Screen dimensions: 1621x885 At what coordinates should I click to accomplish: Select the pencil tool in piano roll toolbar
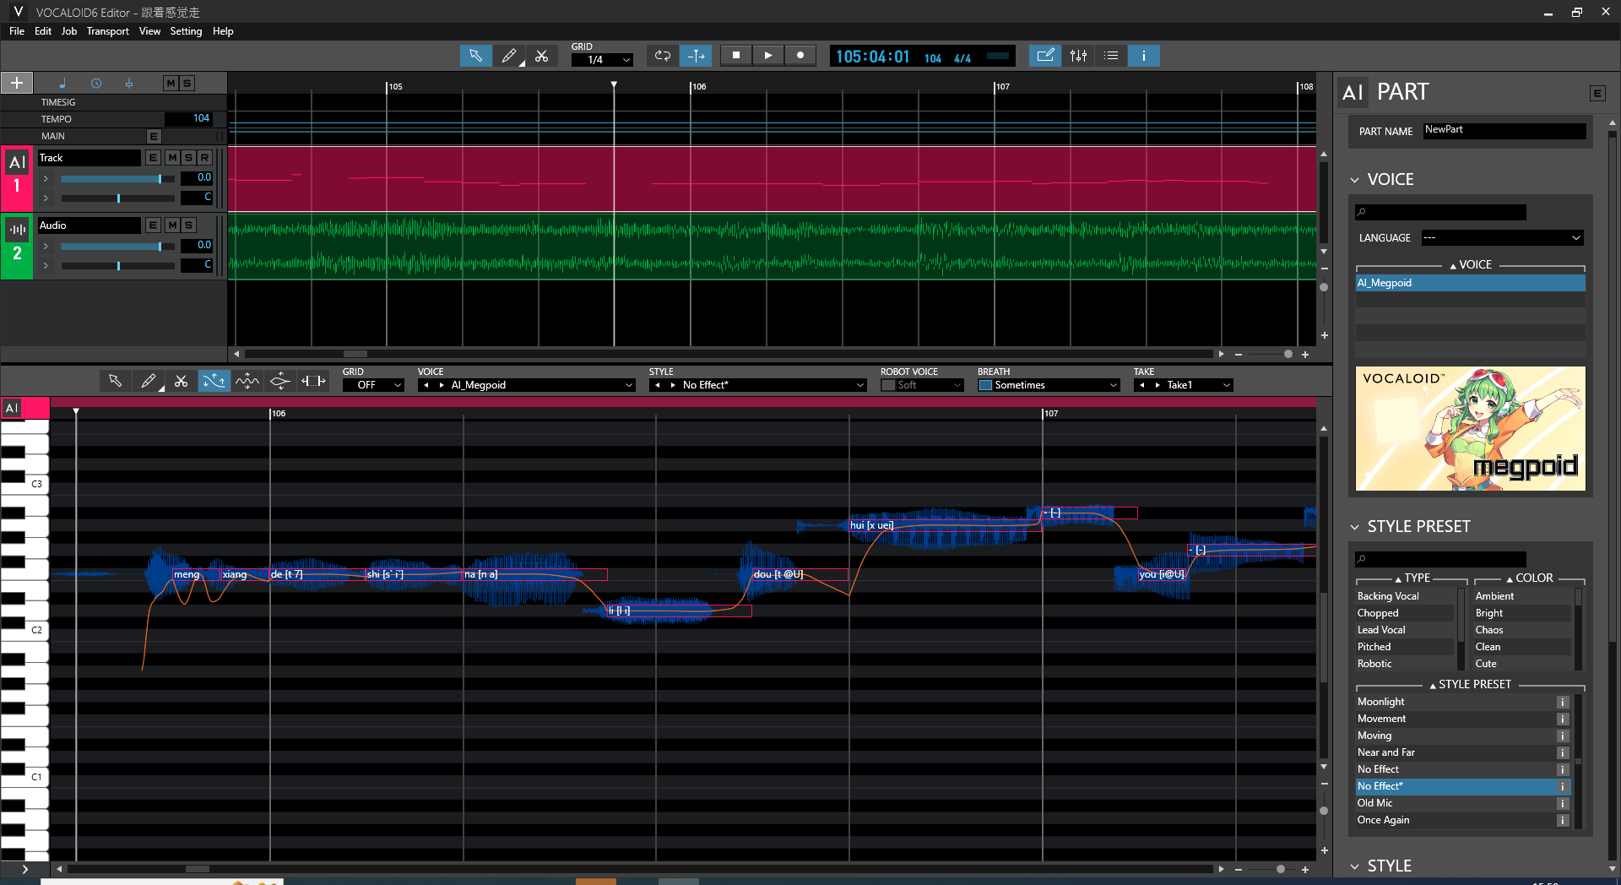(x=148, y=382)
